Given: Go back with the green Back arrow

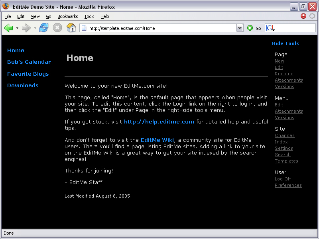Looking at the screenshot, I should [x=8, y=28].
